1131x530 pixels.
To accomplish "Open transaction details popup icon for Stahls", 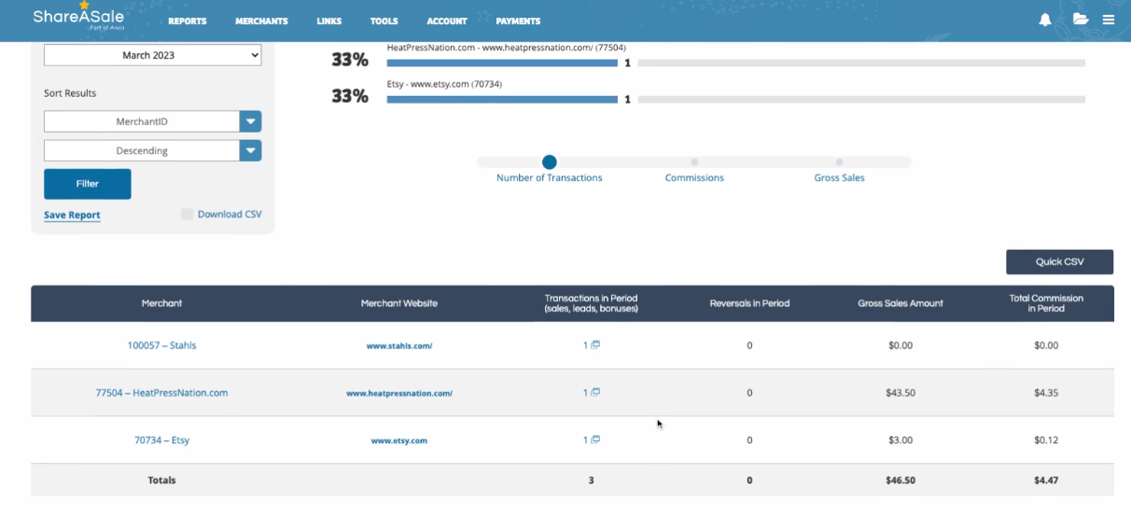I will pos(595,344).
